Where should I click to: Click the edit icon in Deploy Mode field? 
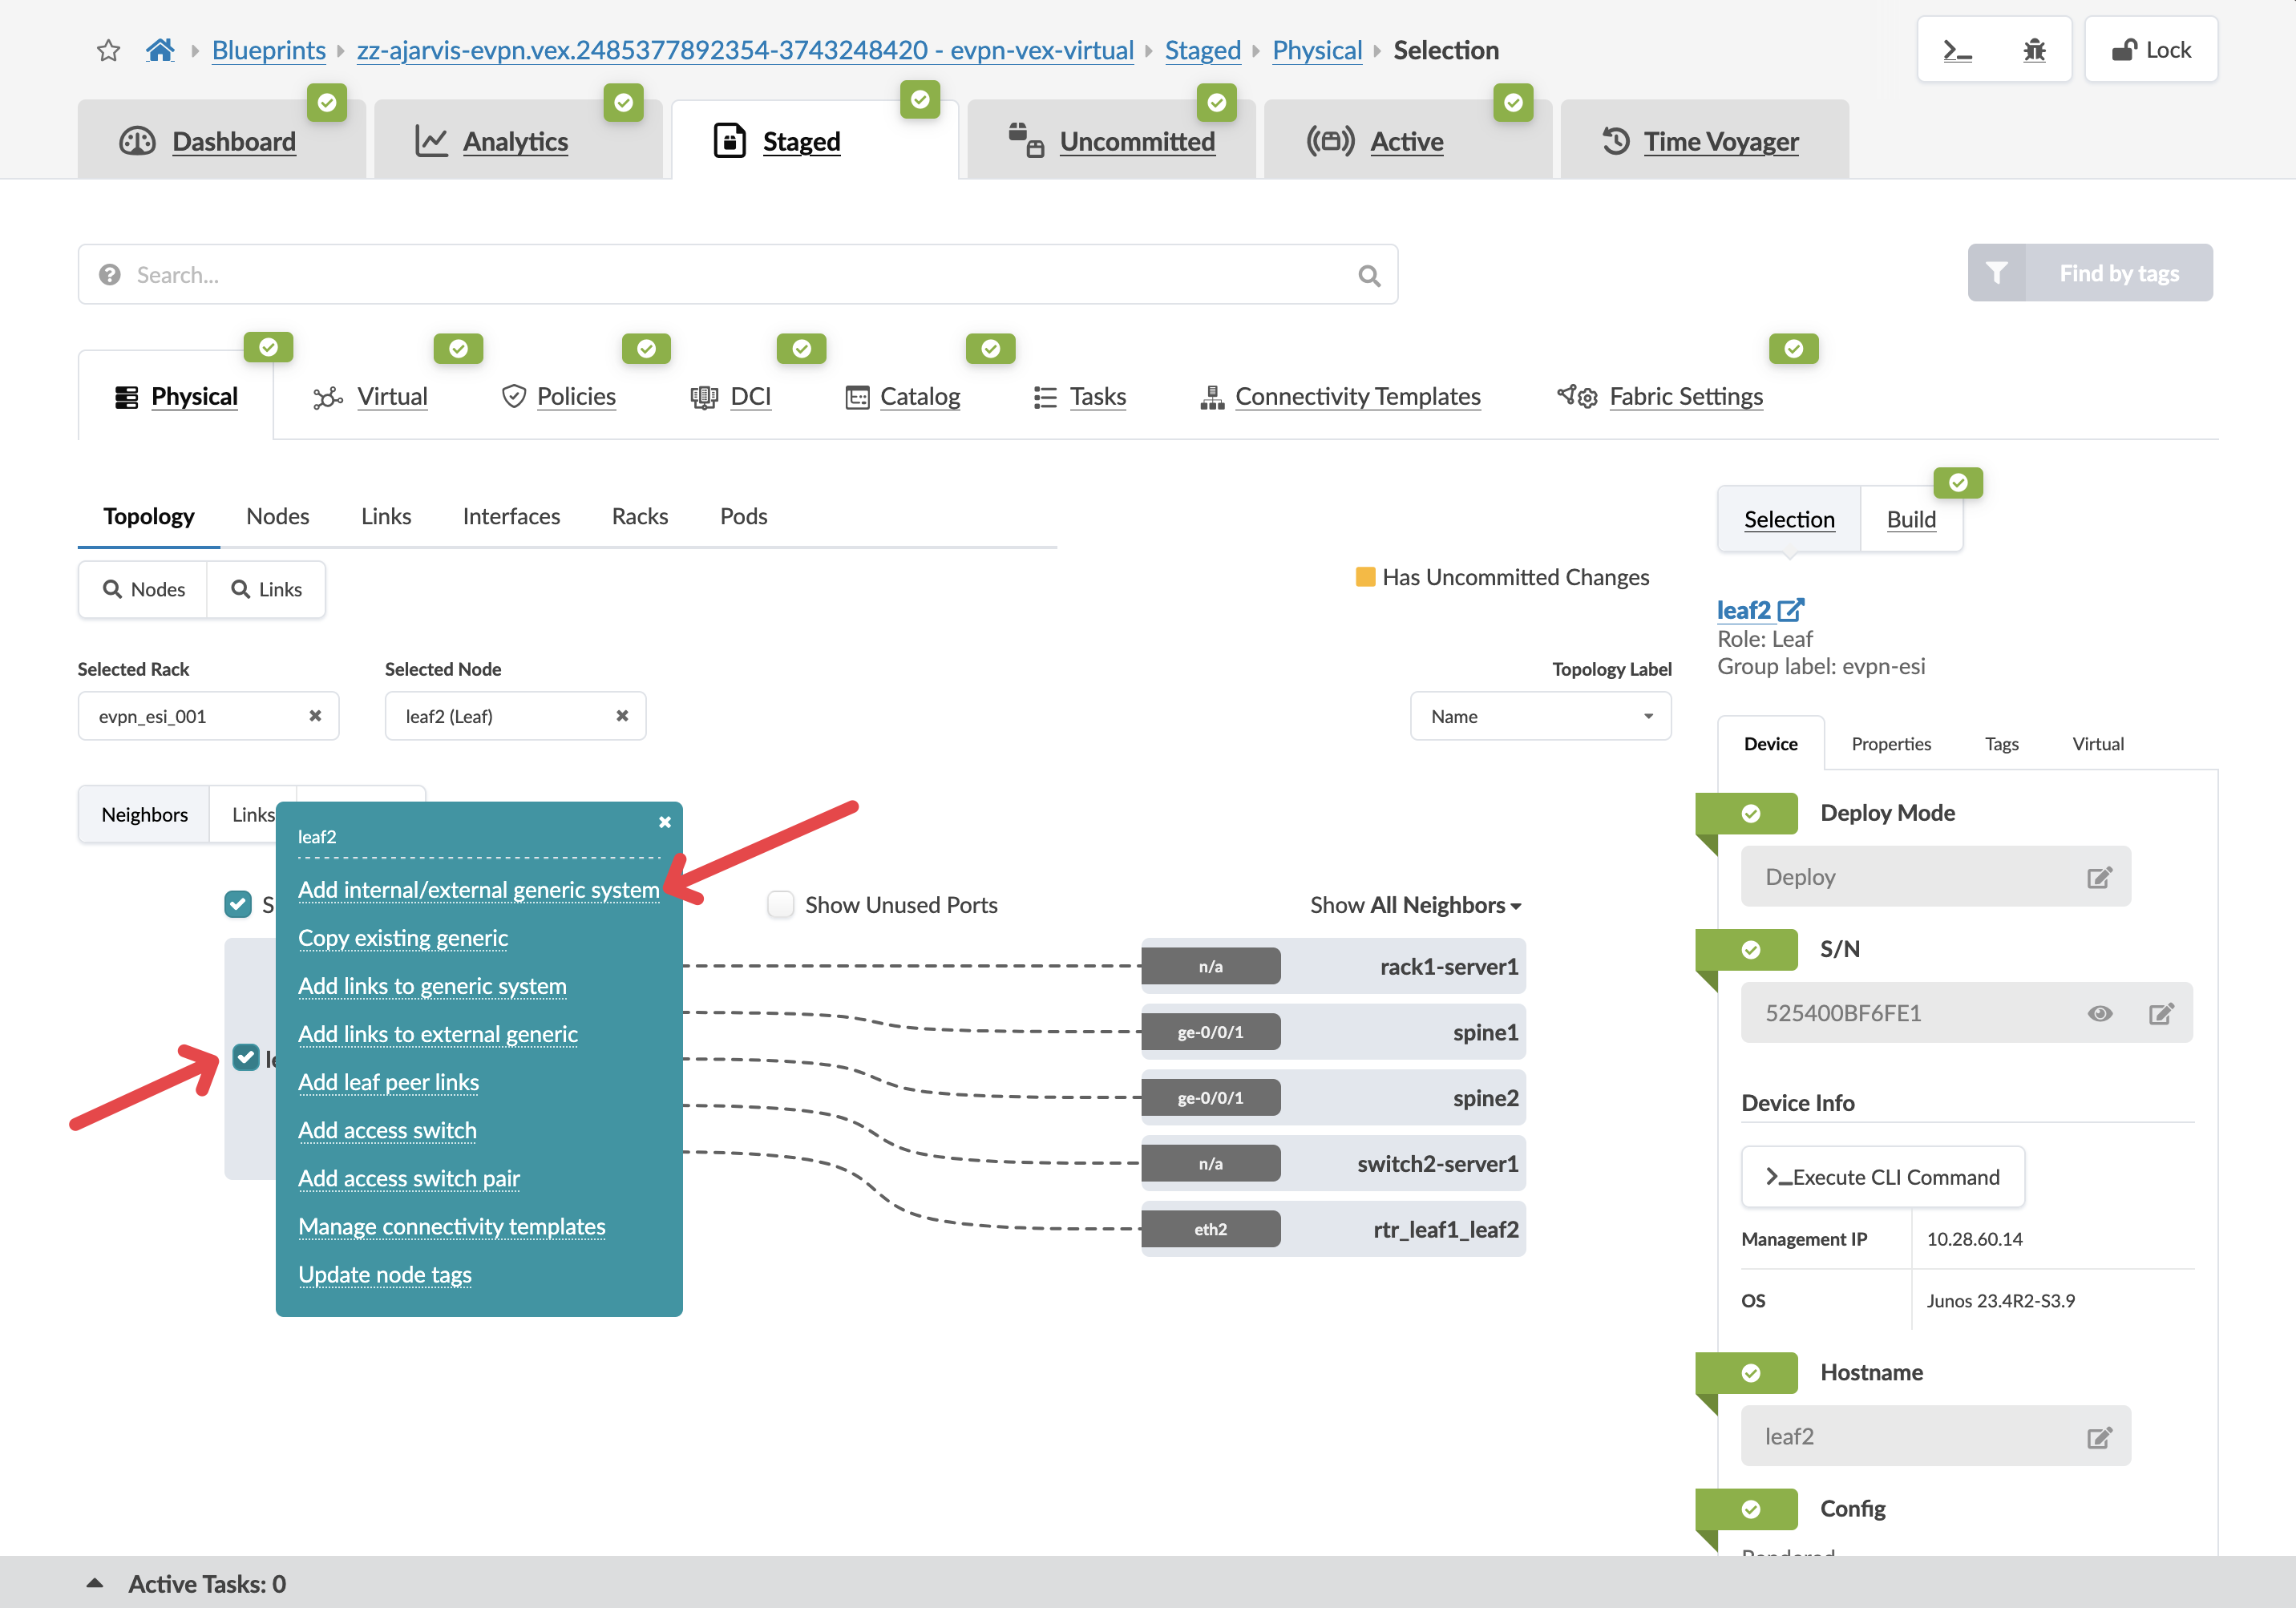(2098, 877)
